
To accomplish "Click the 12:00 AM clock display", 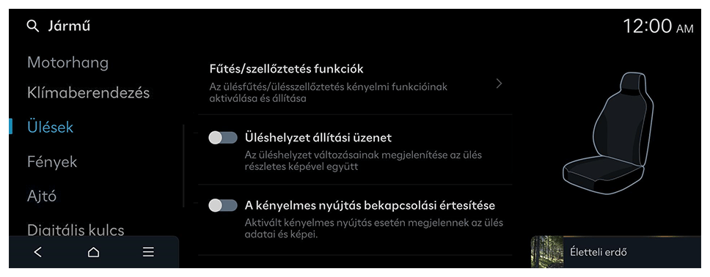I will coord(658,26).
